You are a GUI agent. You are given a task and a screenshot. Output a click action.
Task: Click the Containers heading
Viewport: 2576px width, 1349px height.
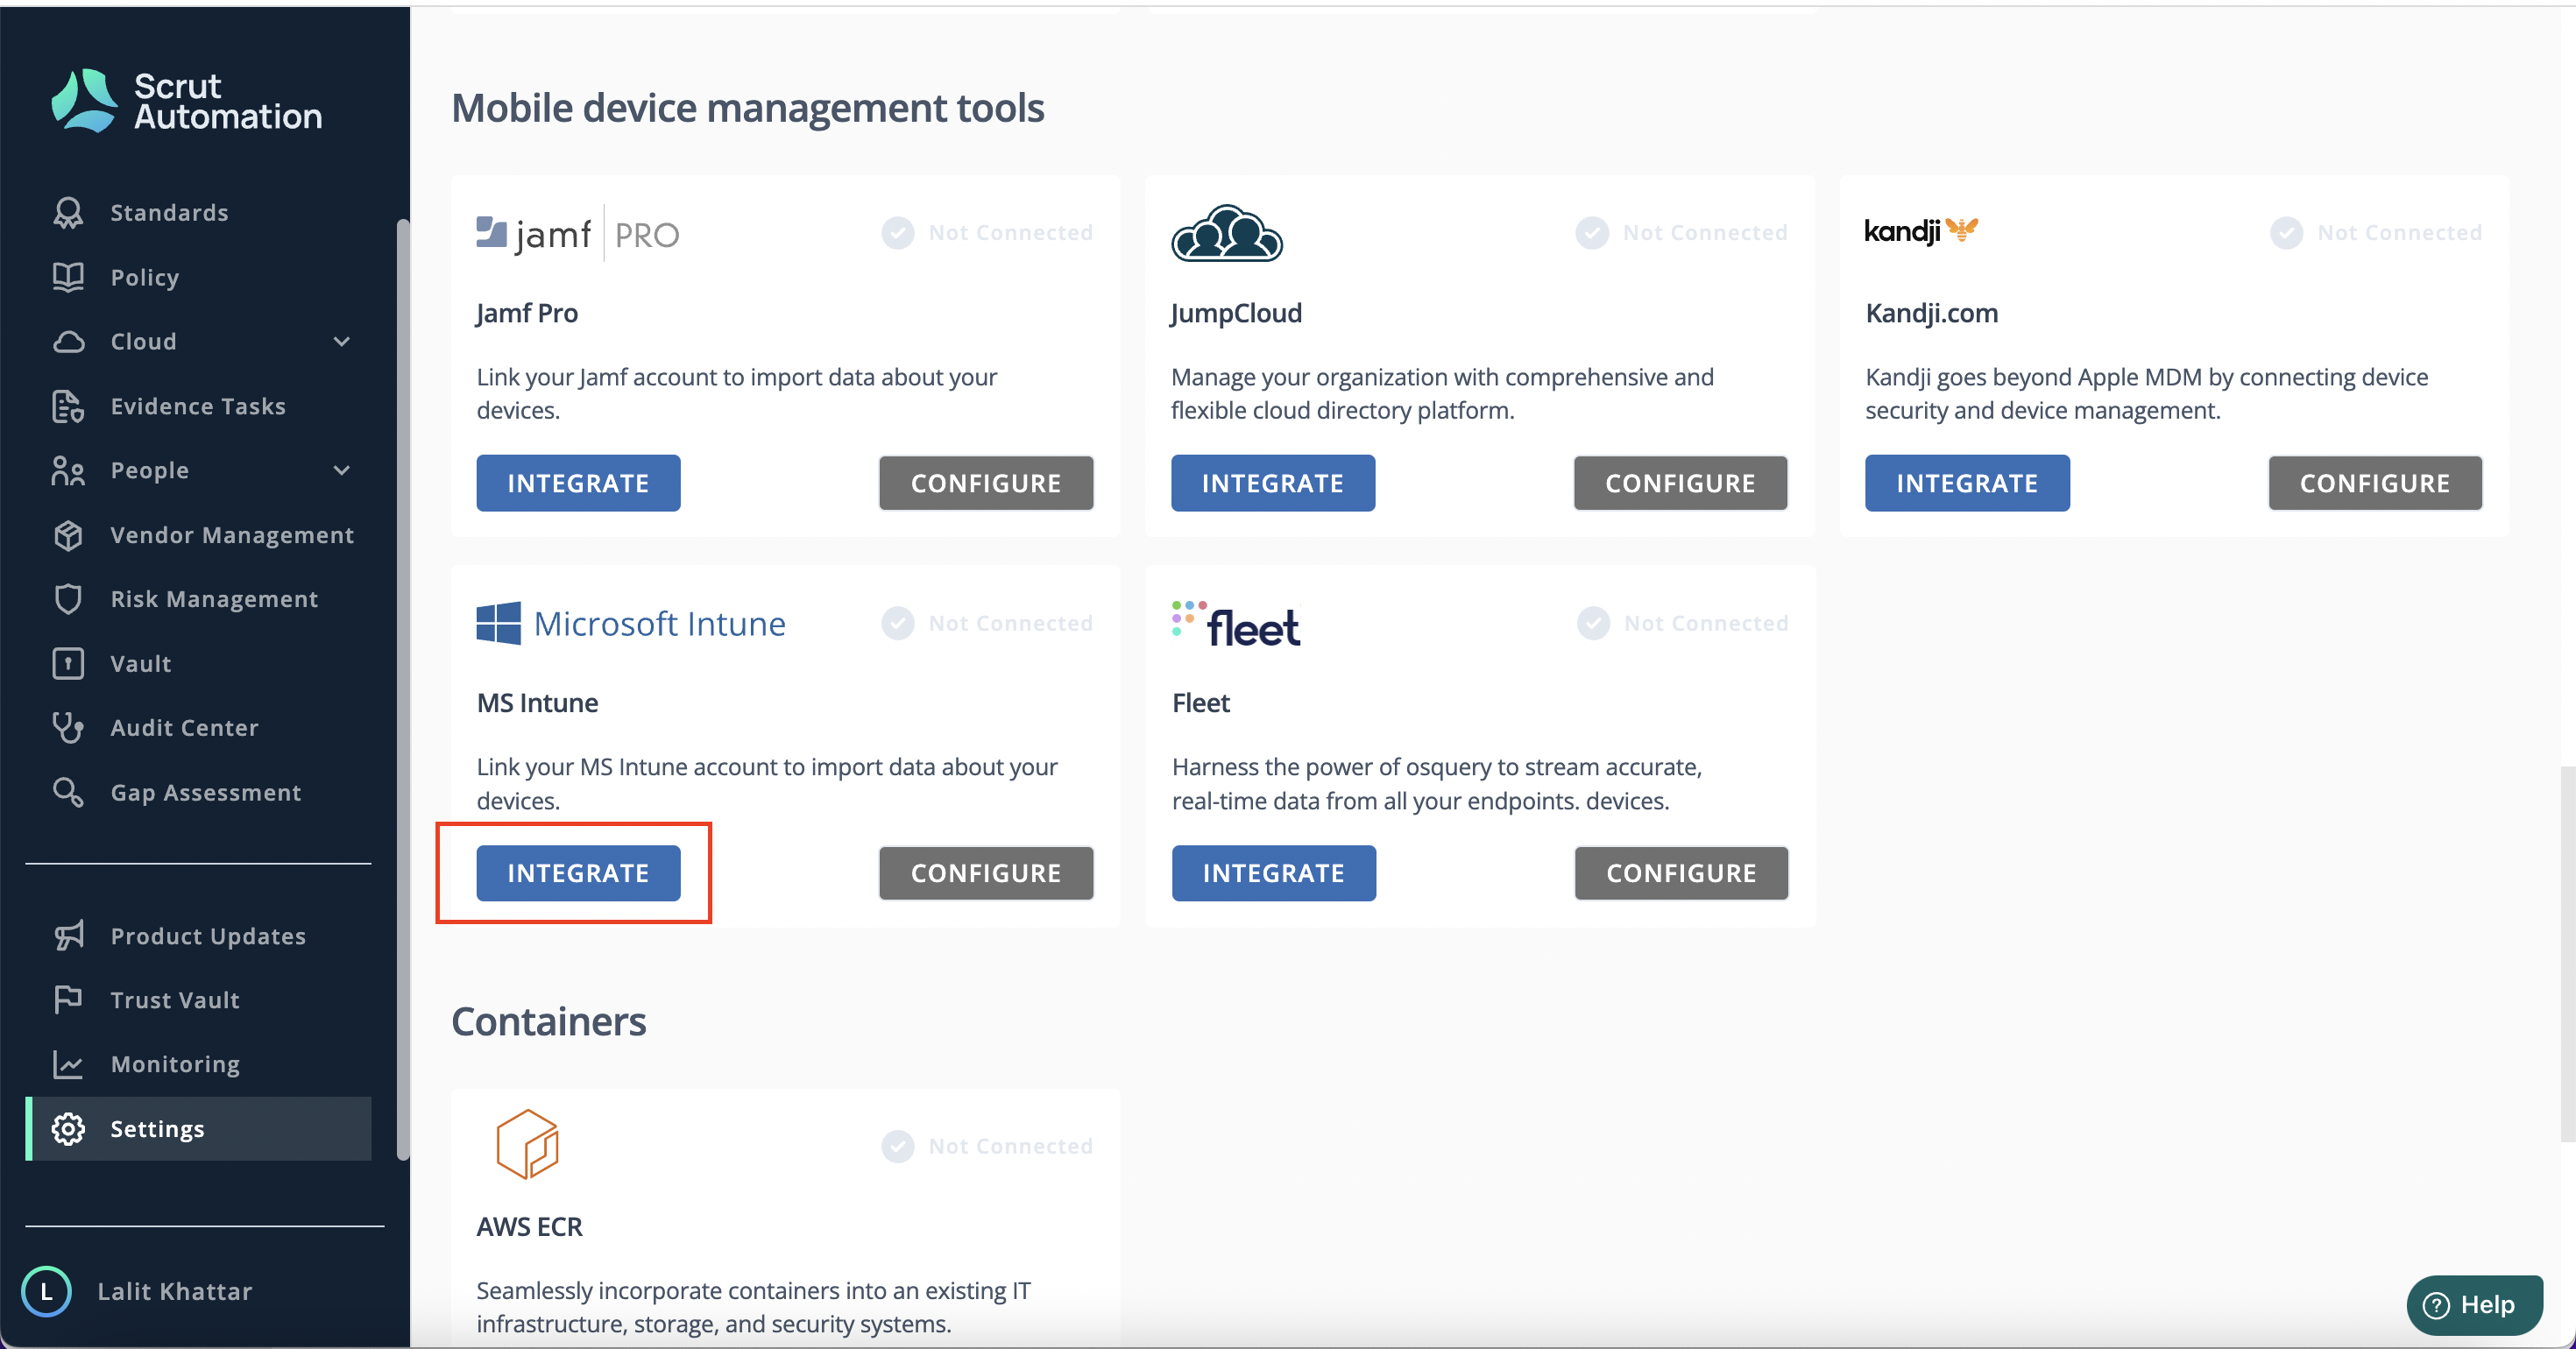tap(549, 1022)
